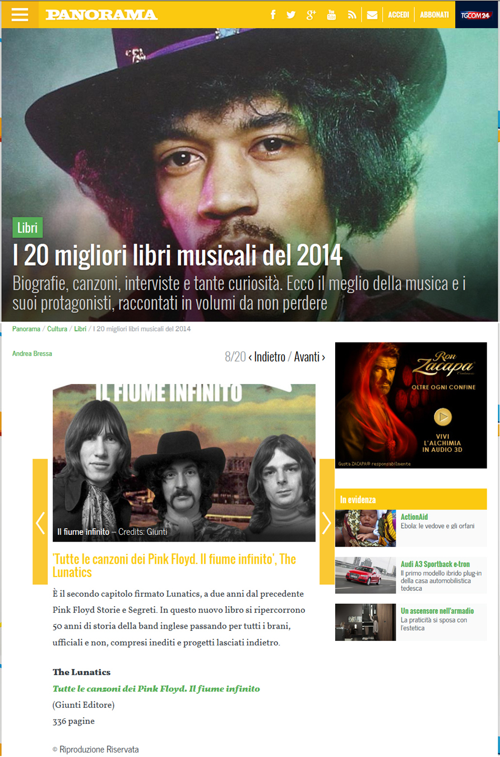The height and width of the screenshot is (757, 500).
Task: Click the '© Riproduzione Riservata' notice
Action: tap(95, 749)
